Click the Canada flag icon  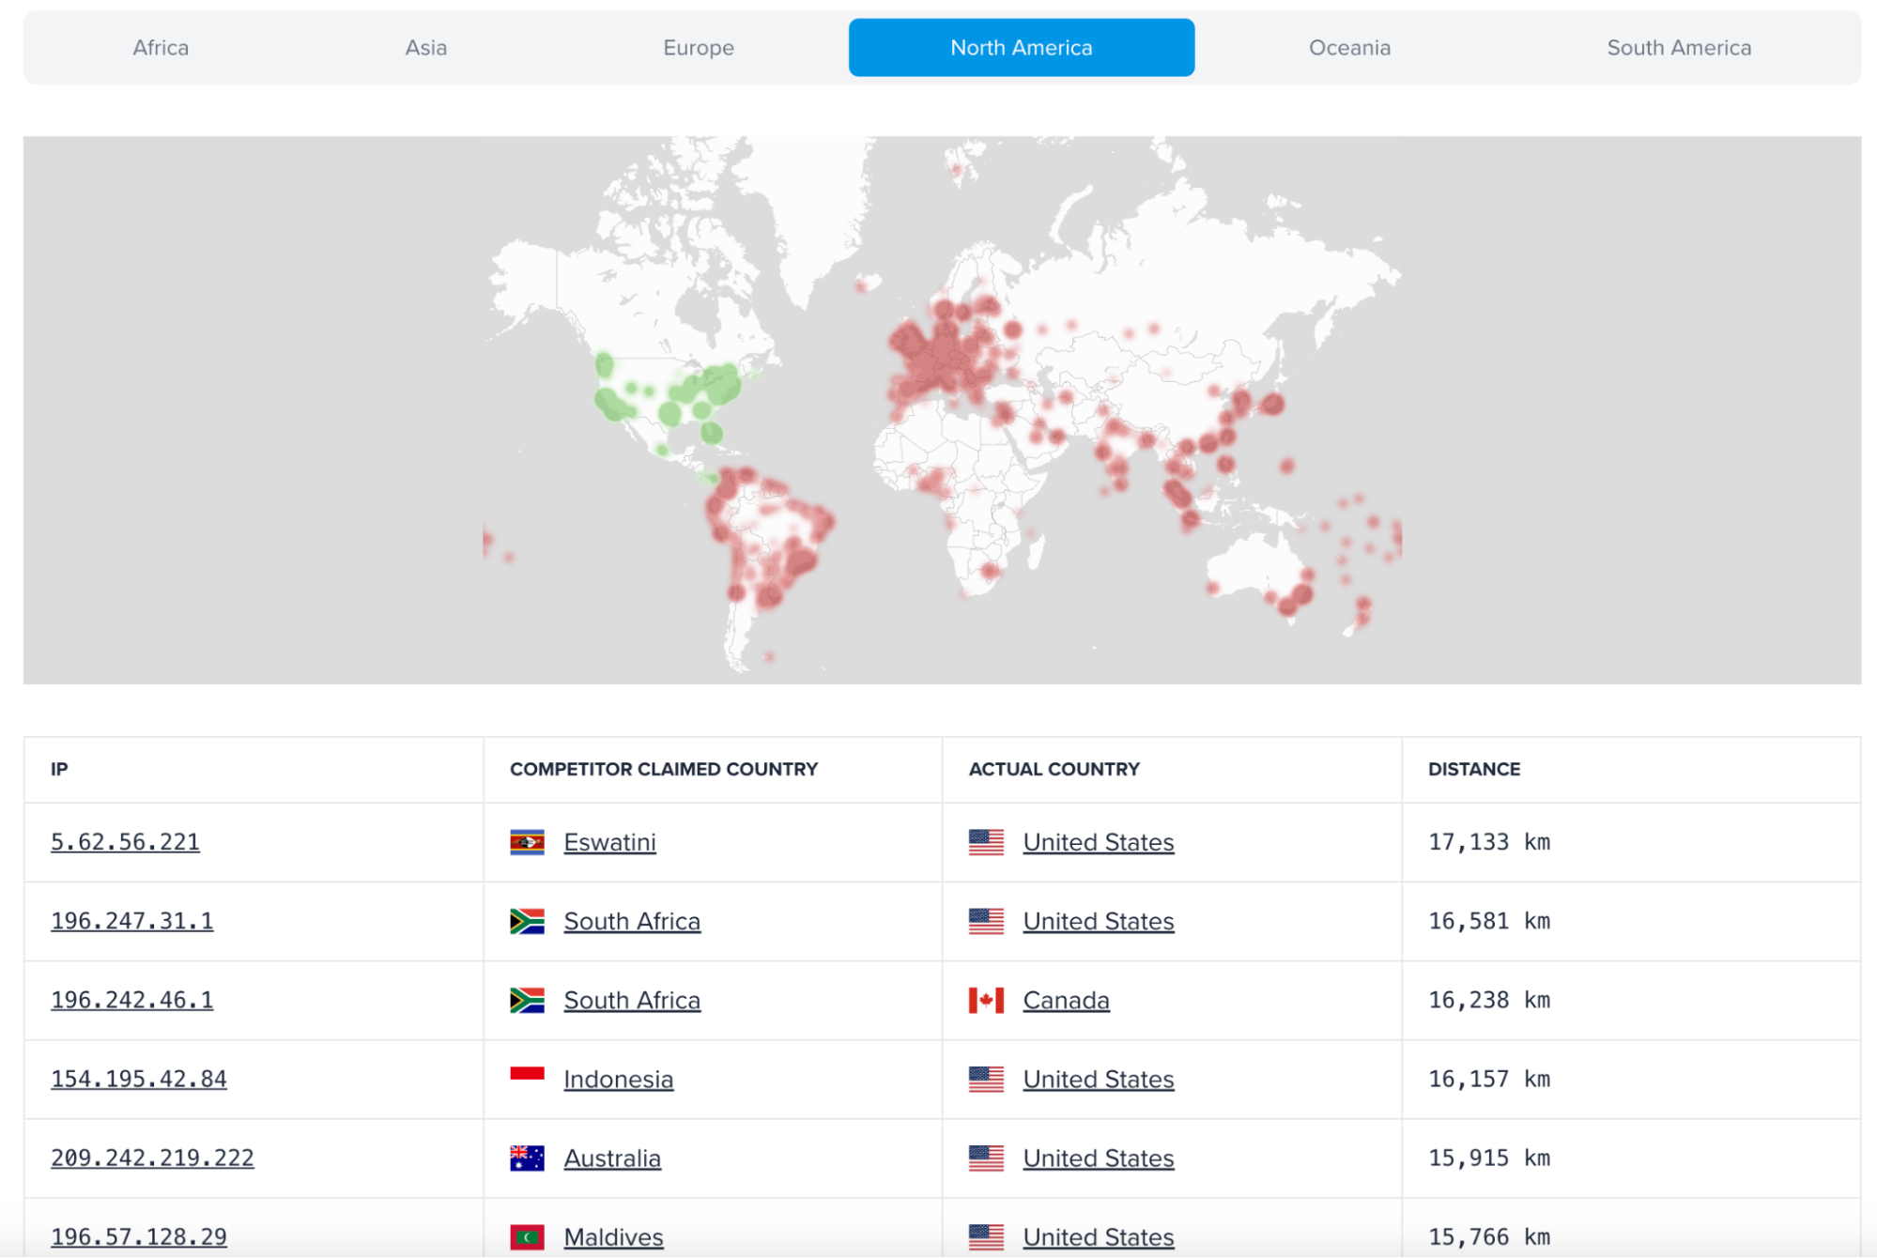click(x=986, y=1000)
